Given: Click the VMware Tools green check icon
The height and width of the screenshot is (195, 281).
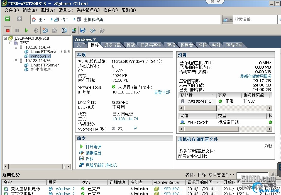Looking at the screenshot, I should [x=114, y=87].
